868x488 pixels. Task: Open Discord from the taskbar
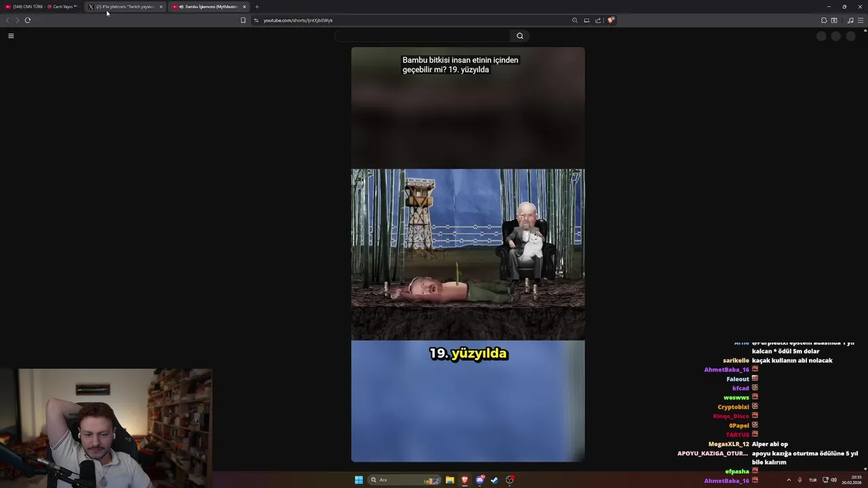tap(480, 480)
